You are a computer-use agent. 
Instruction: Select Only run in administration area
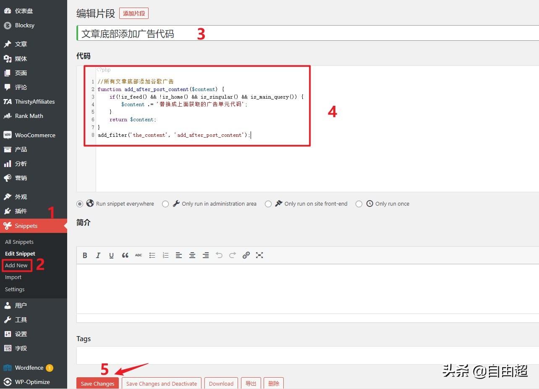click(x=165, y=204)
